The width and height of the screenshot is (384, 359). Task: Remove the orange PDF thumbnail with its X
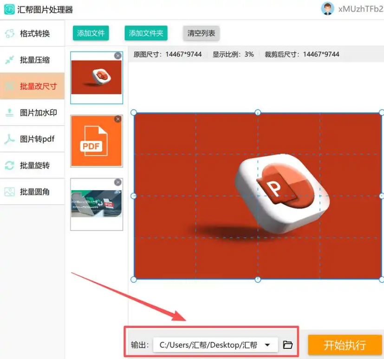[118, 119]
